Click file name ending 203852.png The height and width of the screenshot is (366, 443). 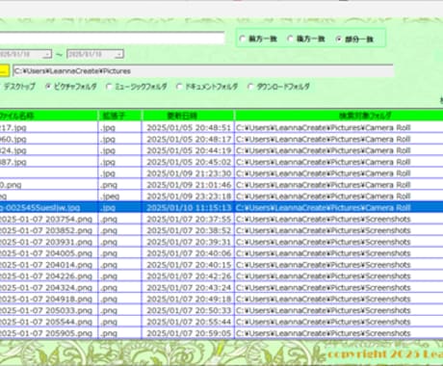pyautogui.click(x=46, y=230)
